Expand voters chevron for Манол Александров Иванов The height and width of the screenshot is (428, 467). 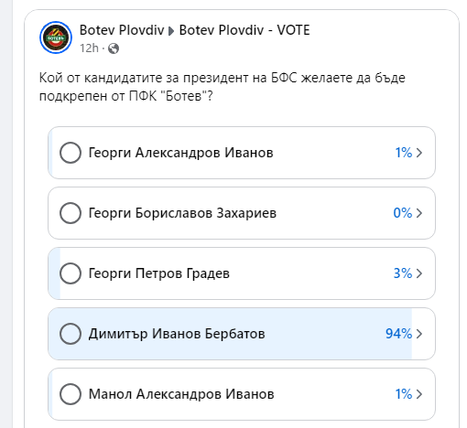(419, 394)
